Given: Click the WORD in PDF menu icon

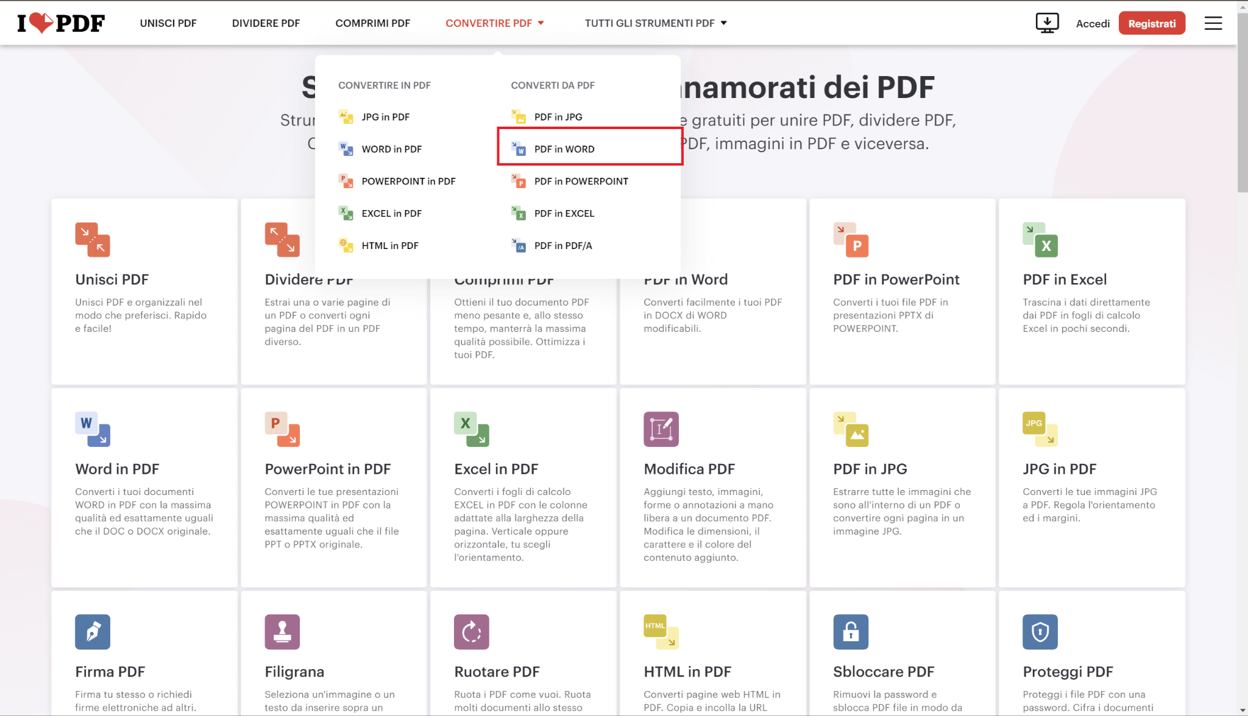Looking at the screenshot, I should pyautogui.click(x=346, y=149).
